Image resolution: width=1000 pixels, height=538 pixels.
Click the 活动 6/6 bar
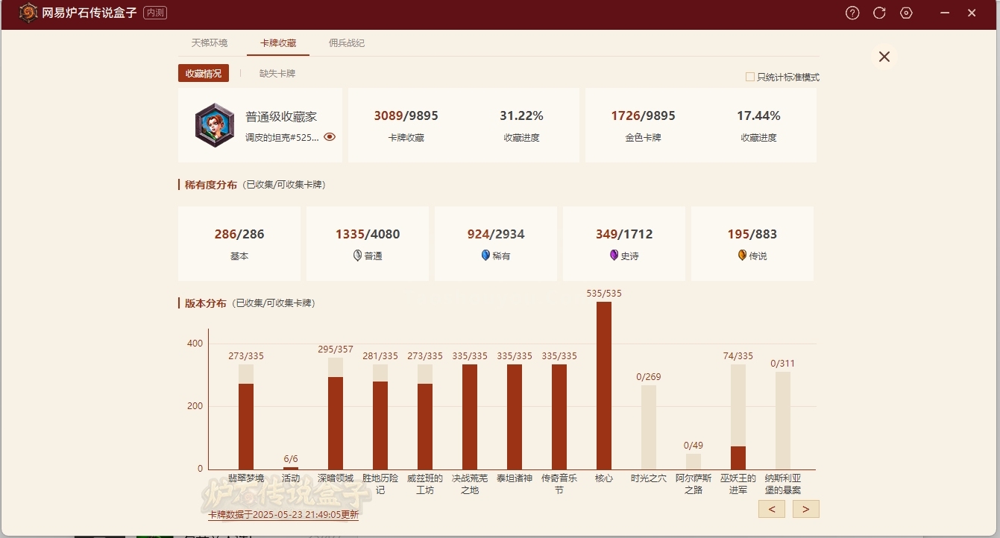pyautogui.click(x=291, y=468)
